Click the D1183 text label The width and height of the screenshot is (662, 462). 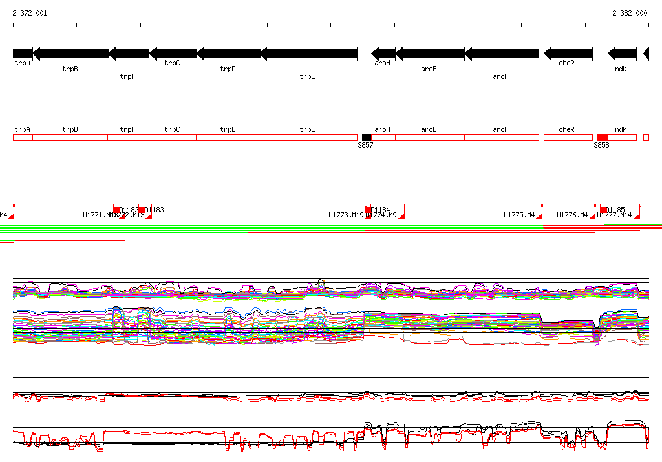coord(155,210)
